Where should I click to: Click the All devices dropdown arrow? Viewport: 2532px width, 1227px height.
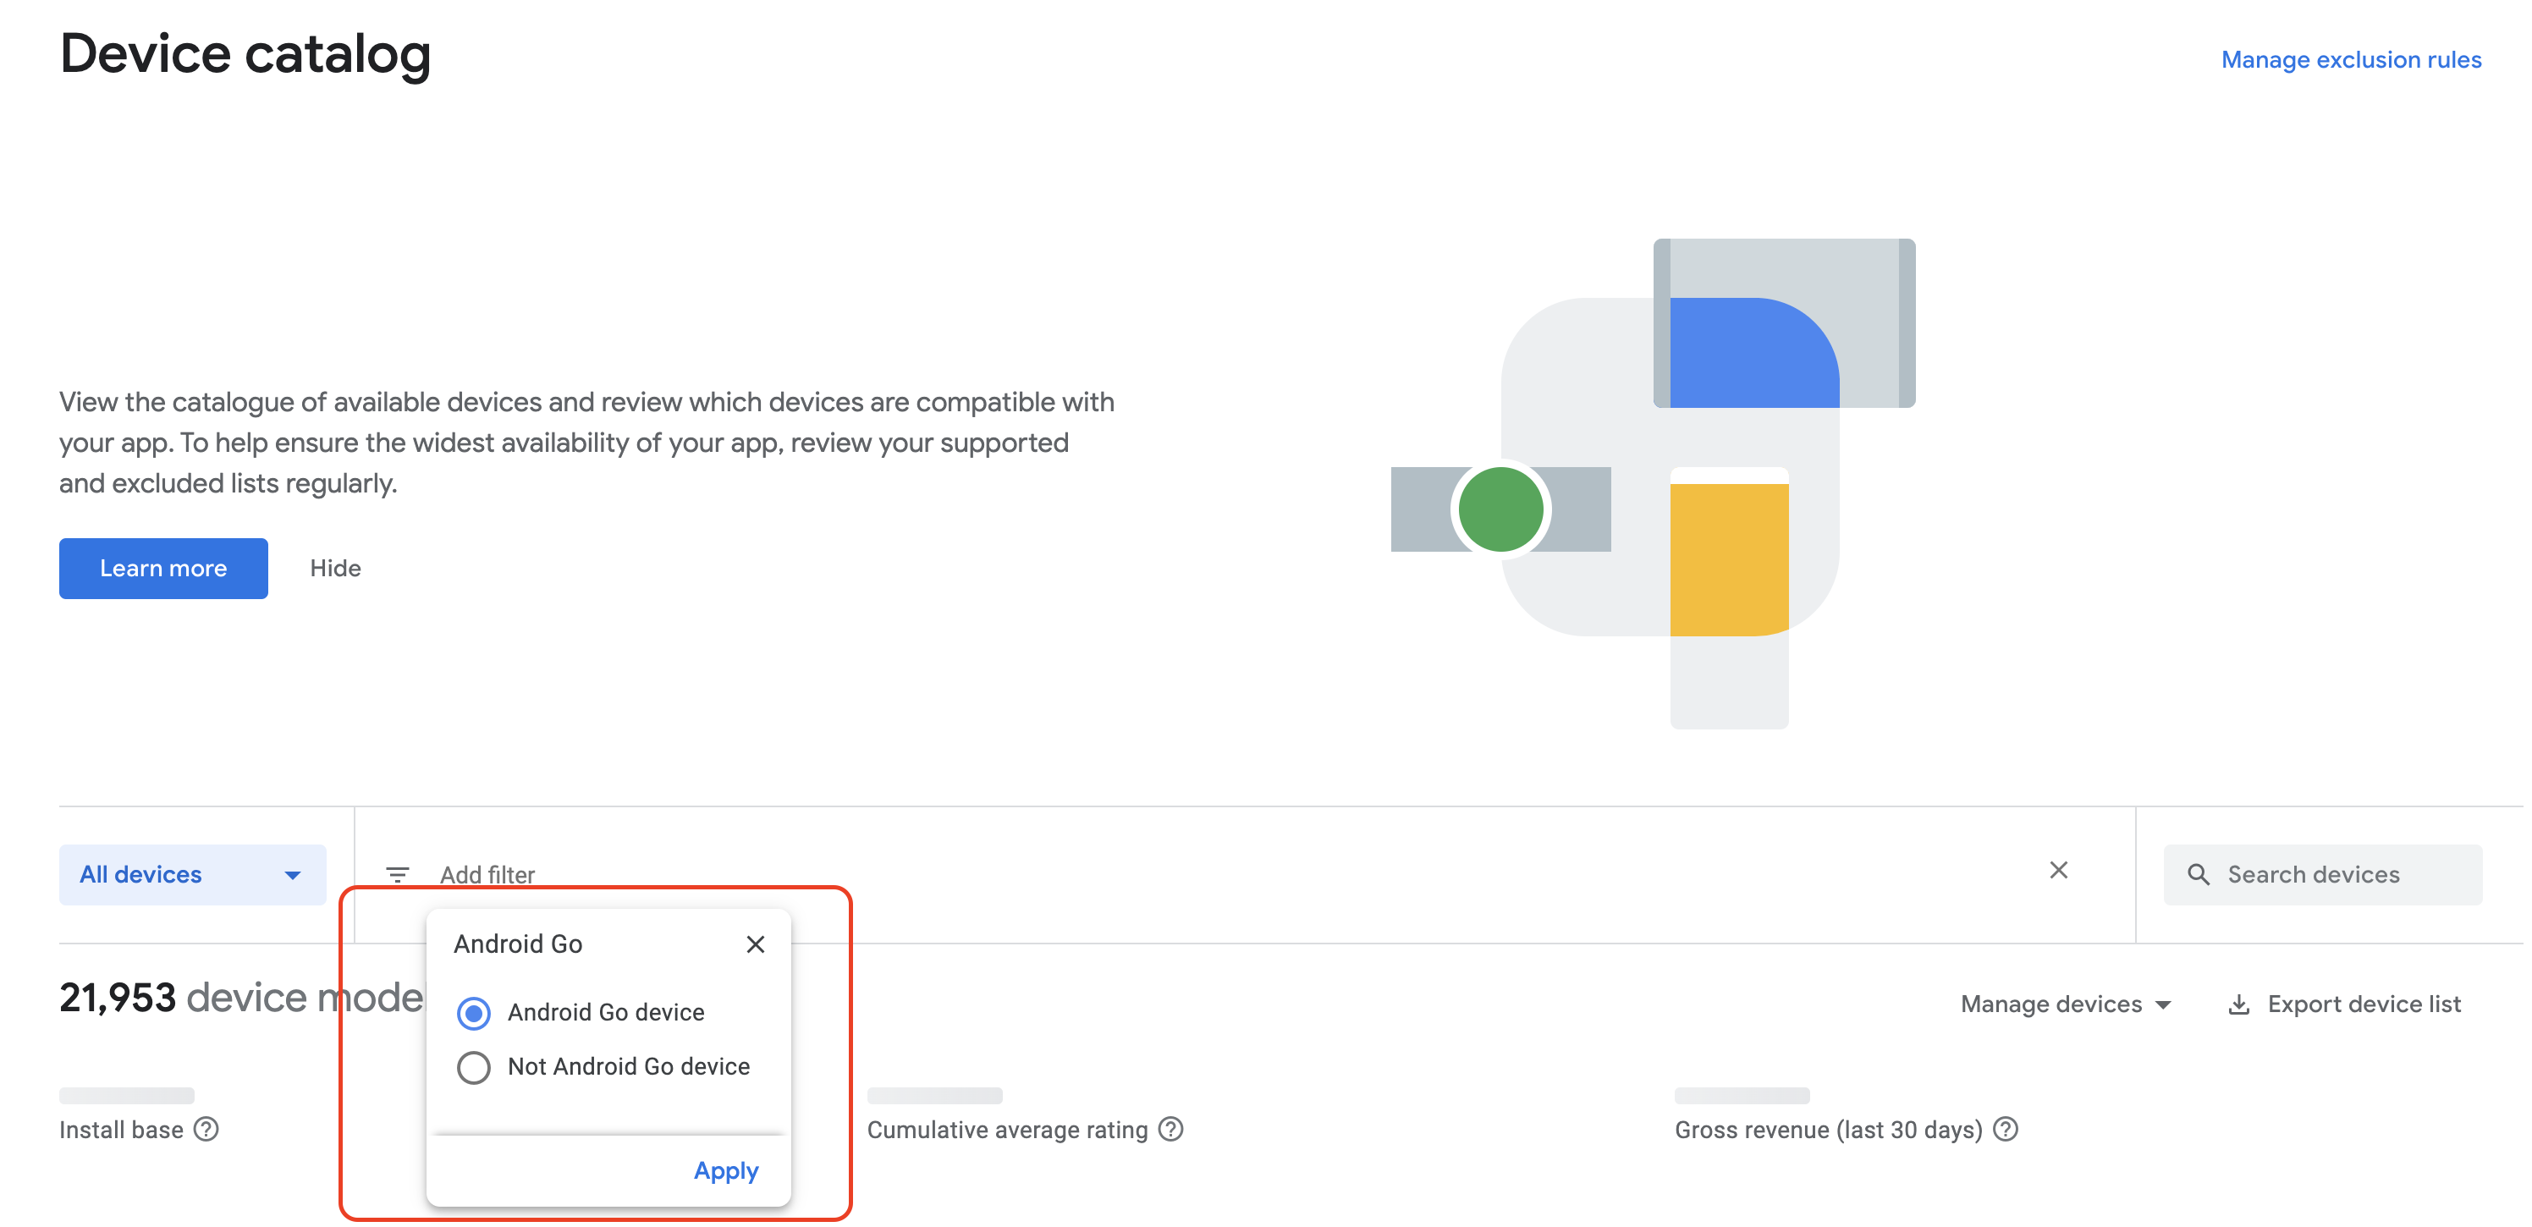tap(293, 875)
